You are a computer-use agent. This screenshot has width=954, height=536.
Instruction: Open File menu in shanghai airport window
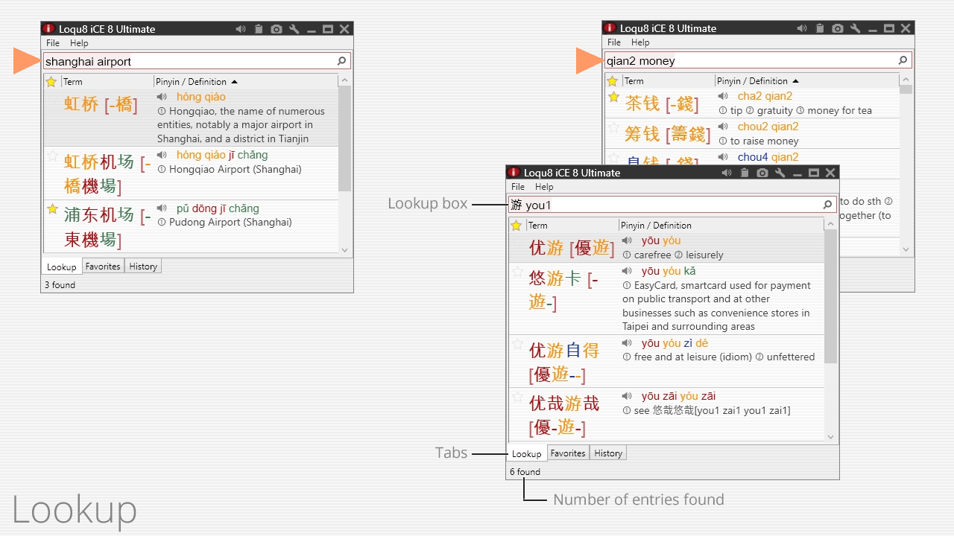[x=53, y=43]
